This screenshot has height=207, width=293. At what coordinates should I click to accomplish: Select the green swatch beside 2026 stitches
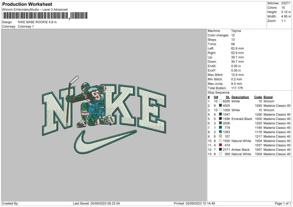(221, 123)
